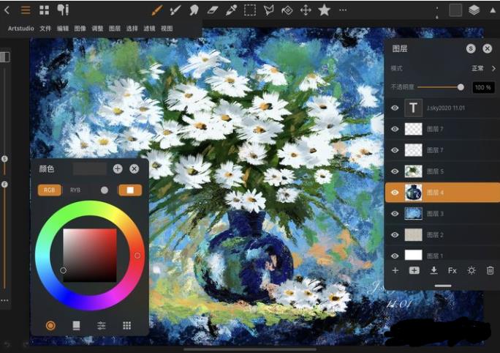
Task: Open the 视图 menu
Action: tap(167, 29)
